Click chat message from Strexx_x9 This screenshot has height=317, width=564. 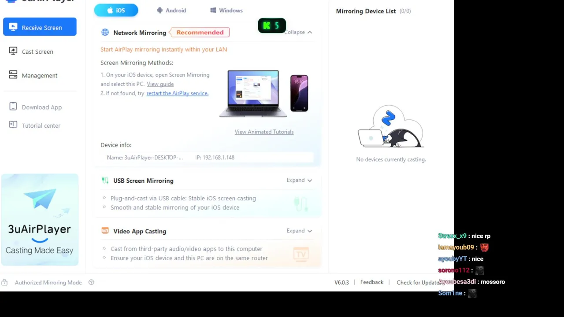point(464,236)
